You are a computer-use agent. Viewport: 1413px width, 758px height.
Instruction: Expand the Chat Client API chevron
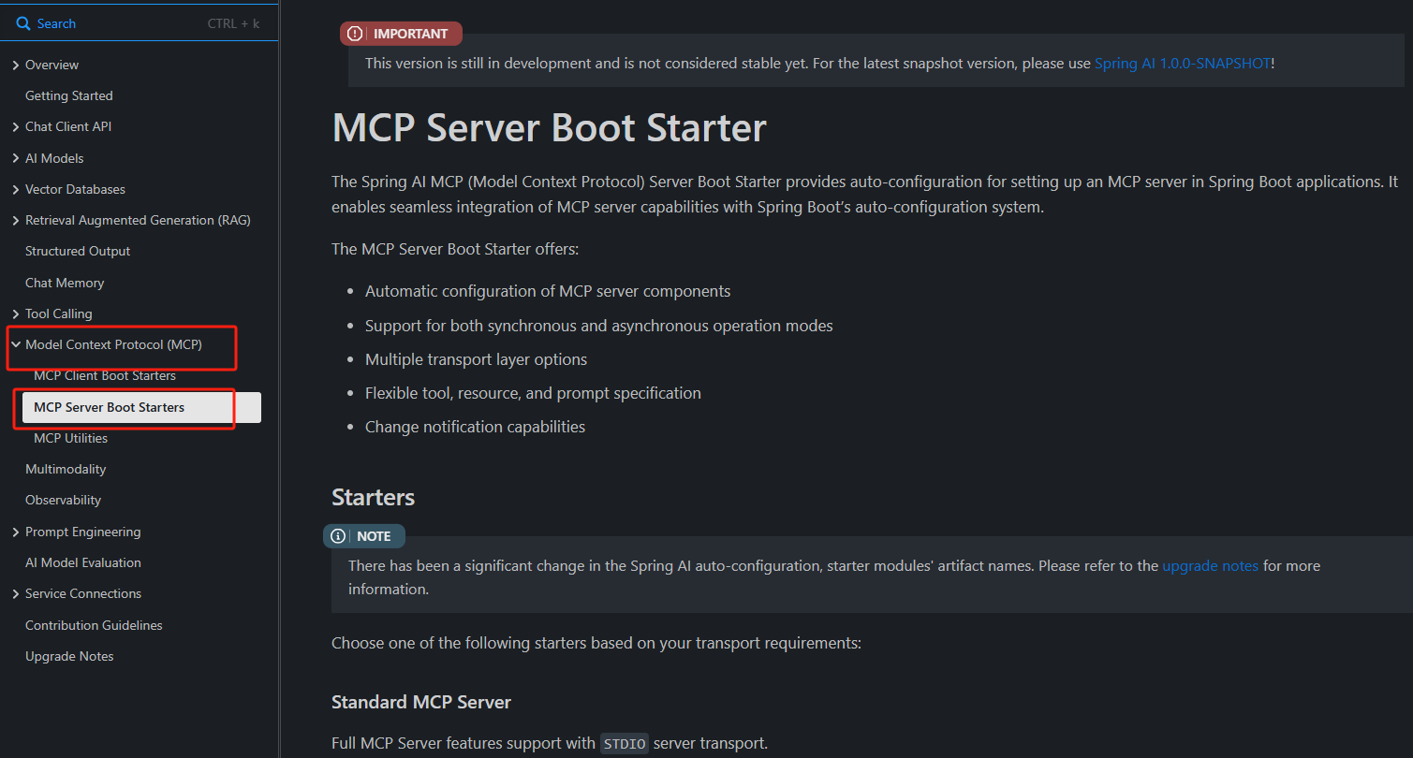(x=16, y=127)
